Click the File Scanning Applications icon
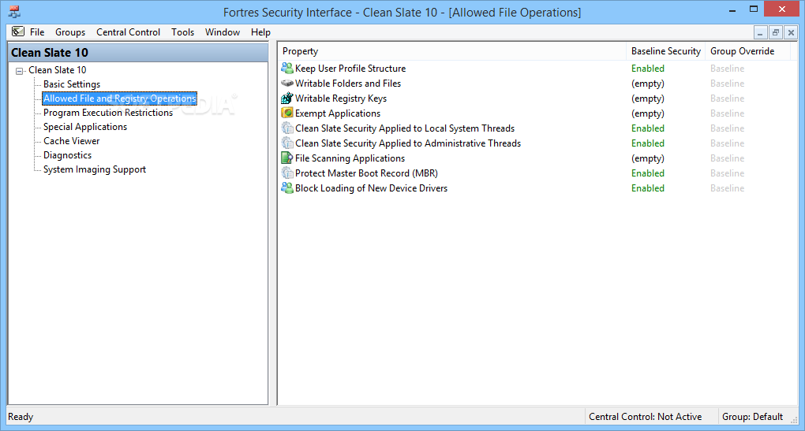 pos(287,158)
